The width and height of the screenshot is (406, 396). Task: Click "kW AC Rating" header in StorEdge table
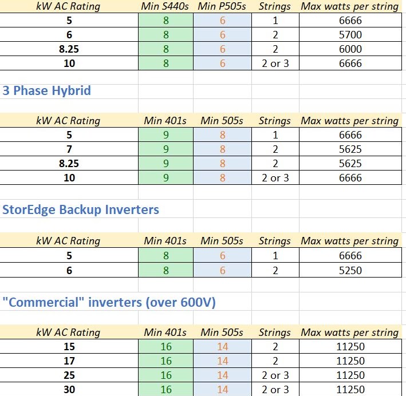pos(69,241)
